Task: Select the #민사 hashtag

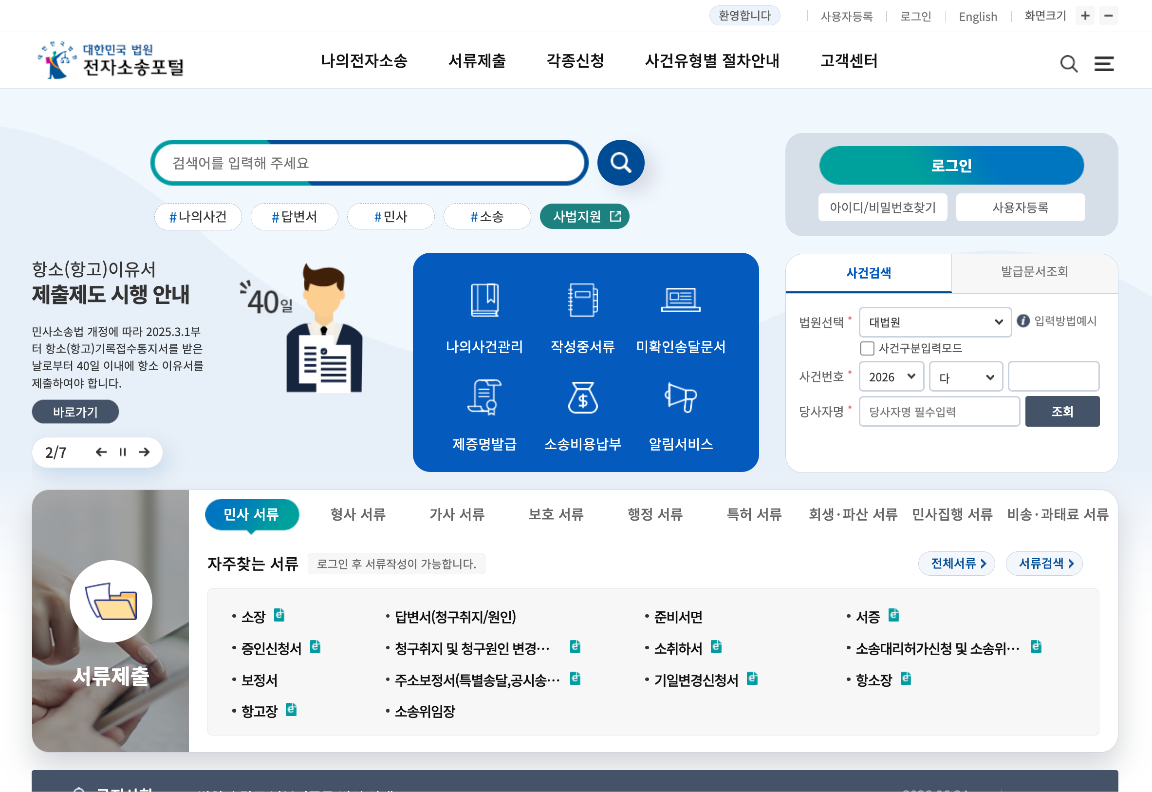Action: 391,216
